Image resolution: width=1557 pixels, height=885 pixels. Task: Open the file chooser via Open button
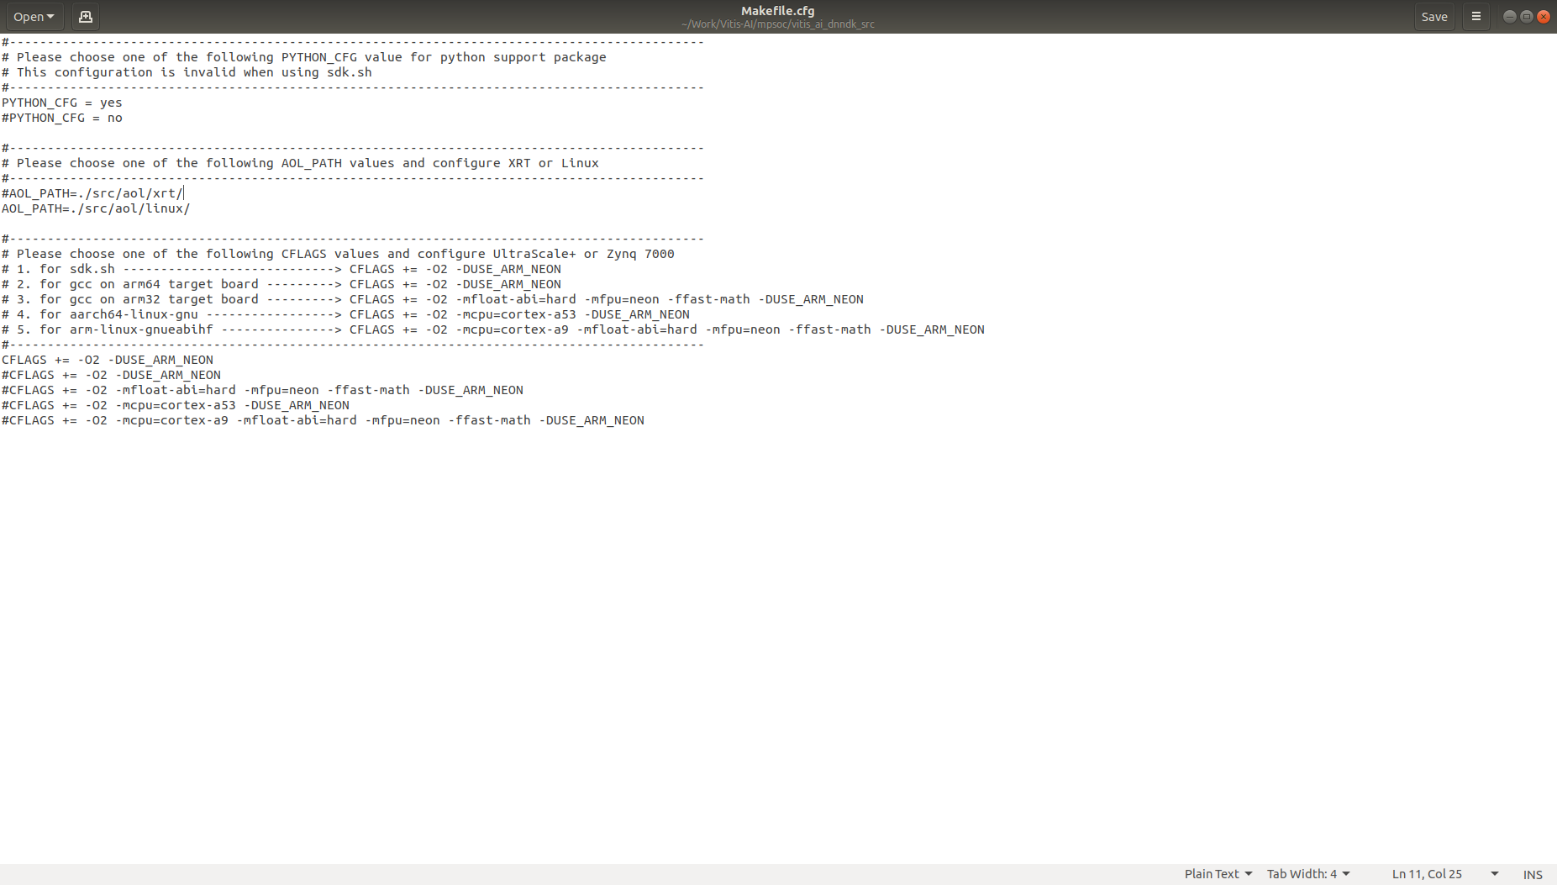(x=34, y=17)
